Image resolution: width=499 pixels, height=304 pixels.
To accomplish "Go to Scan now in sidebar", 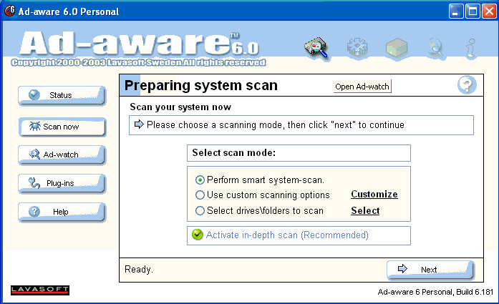I will 61,127.
